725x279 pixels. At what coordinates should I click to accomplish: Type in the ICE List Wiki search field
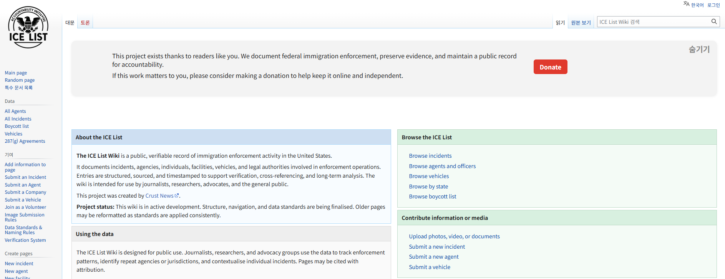tap(653, 22)
